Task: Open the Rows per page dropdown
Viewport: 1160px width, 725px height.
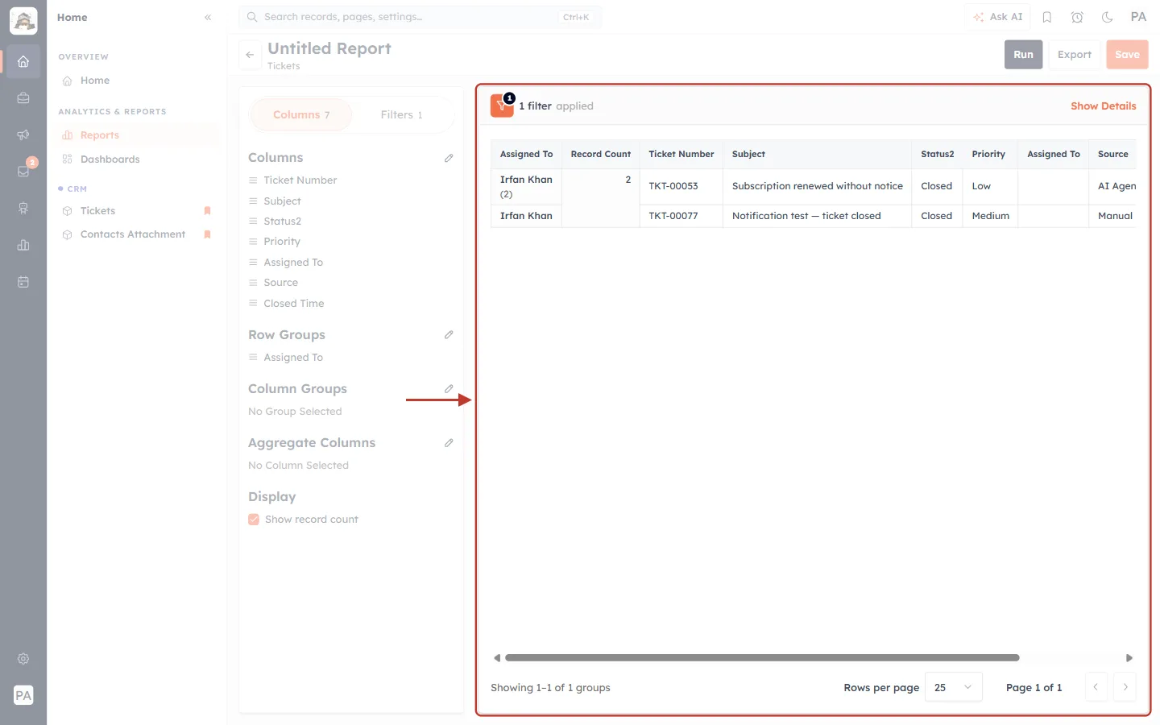Action: [954, 687]
